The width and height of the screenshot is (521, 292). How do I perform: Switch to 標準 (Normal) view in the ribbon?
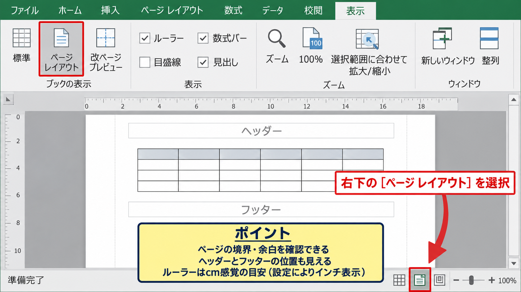(22, 45)
